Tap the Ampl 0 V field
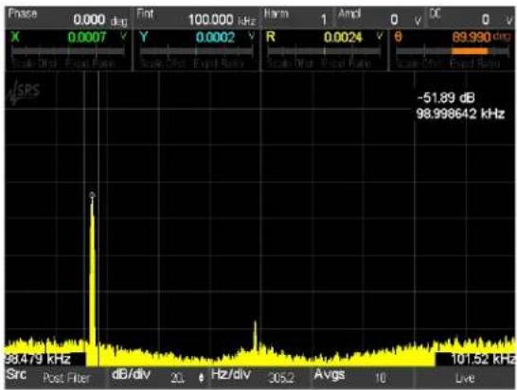Image resolution: width=517 pixels, height=390 pixels. click(x=381, y=19)
